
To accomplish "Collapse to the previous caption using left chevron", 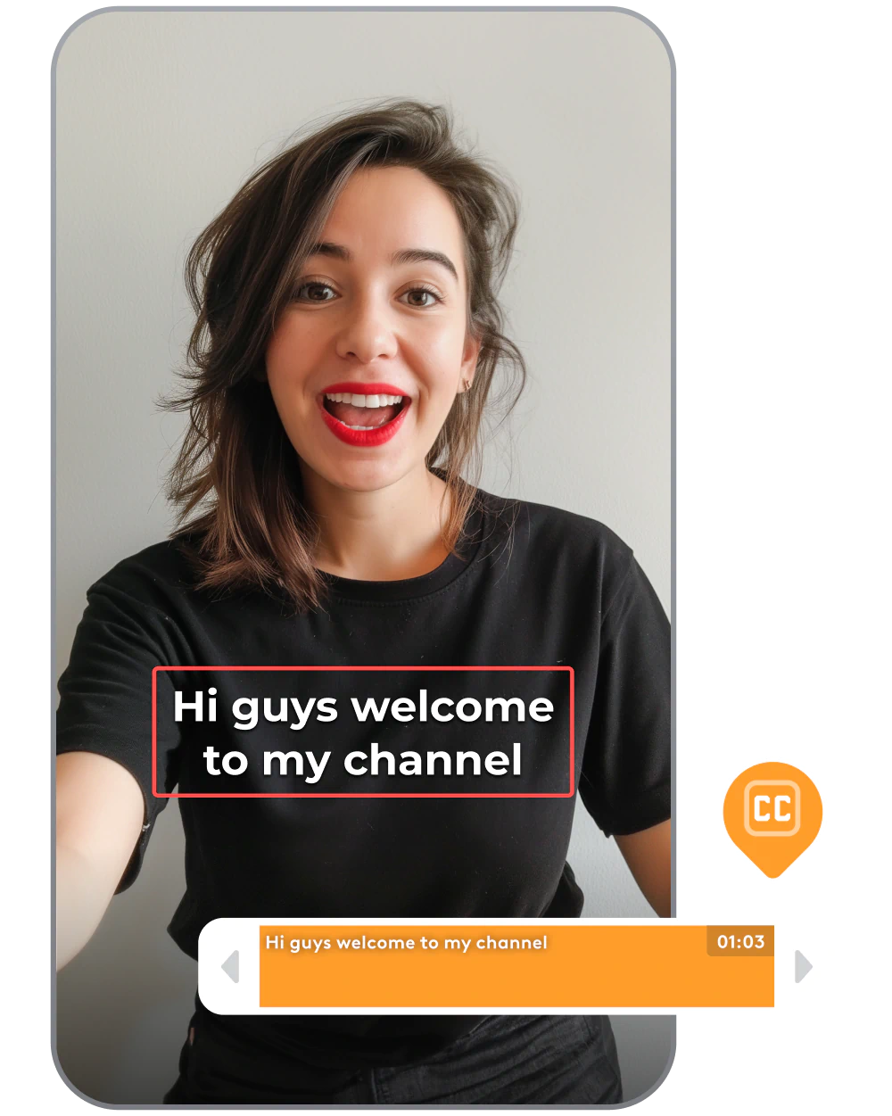I will pyautogui.click(x=230, y=966).
